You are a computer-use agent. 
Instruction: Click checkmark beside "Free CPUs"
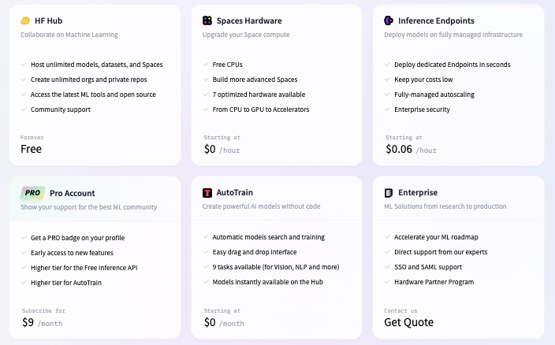pos(206,65)
